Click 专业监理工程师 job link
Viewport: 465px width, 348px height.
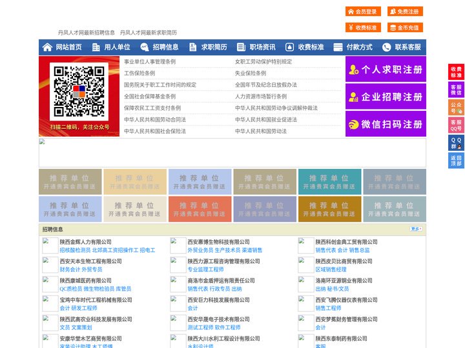click(x=205, y=269)
